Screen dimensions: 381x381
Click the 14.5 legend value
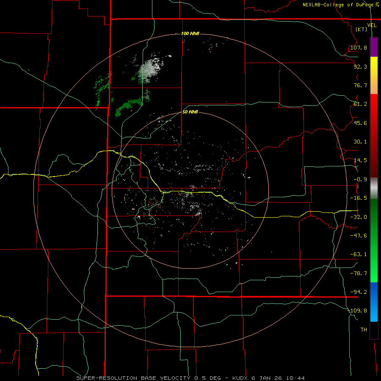[x=360, y=160]
